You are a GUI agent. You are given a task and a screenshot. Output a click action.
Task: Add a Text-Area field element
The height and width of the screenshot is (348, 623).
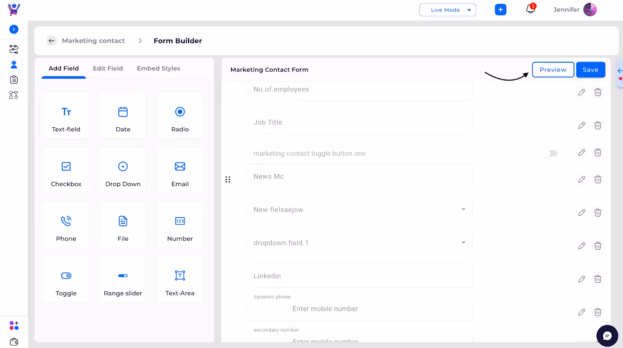[x=180, y=279]
